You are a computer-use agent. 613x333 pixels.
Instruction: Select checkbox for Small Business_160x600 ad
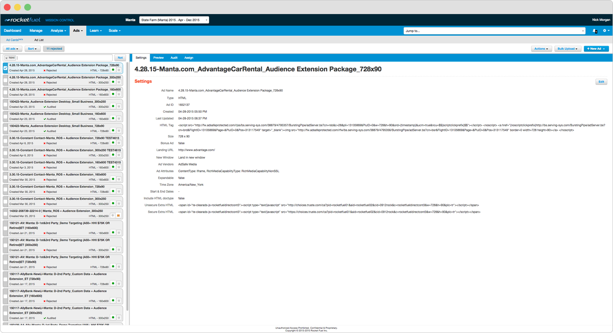(6, 116)
